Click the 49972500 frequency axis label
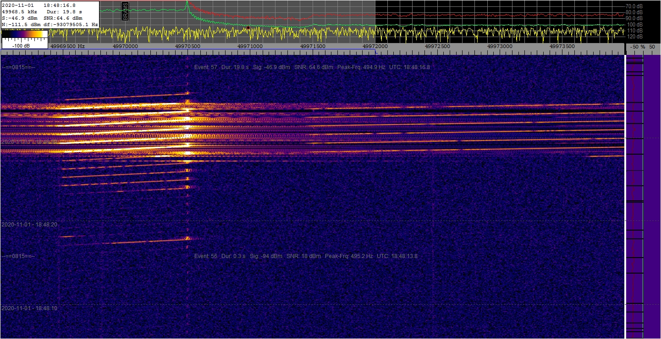This screenshot has height=339, width=661. pos(437,46)
